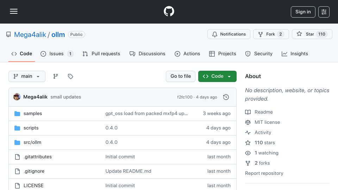Viewport: 338px width, 190px height.
Task: Open commit author Mega4alik link
Action: pyautogui.click(x=35, y=97)
